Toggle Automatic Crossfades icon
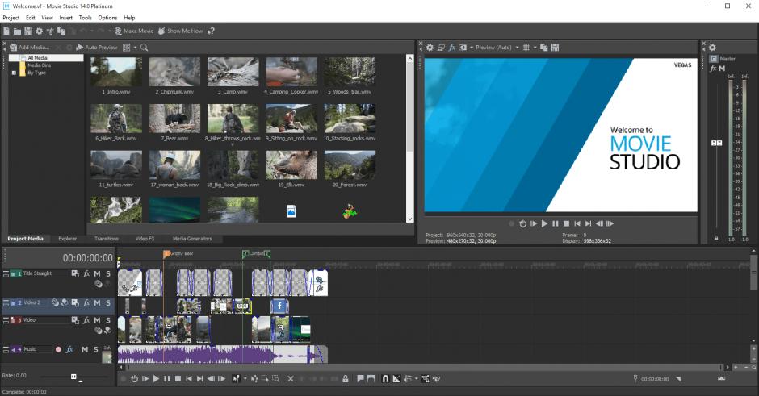 click(x=396, y=379)
